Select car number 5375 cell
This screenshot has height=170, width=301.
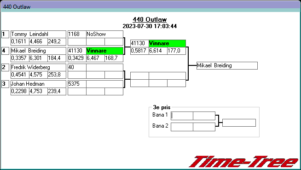click(x=77, y=84)
